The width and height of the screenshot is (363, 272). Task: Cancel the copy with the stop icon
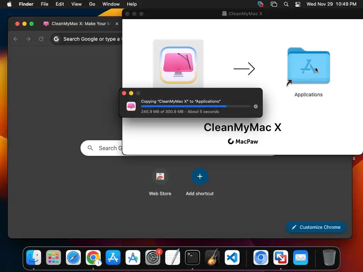click(256, 106)
